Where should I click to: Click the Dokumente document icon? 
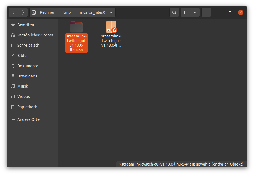13,66
